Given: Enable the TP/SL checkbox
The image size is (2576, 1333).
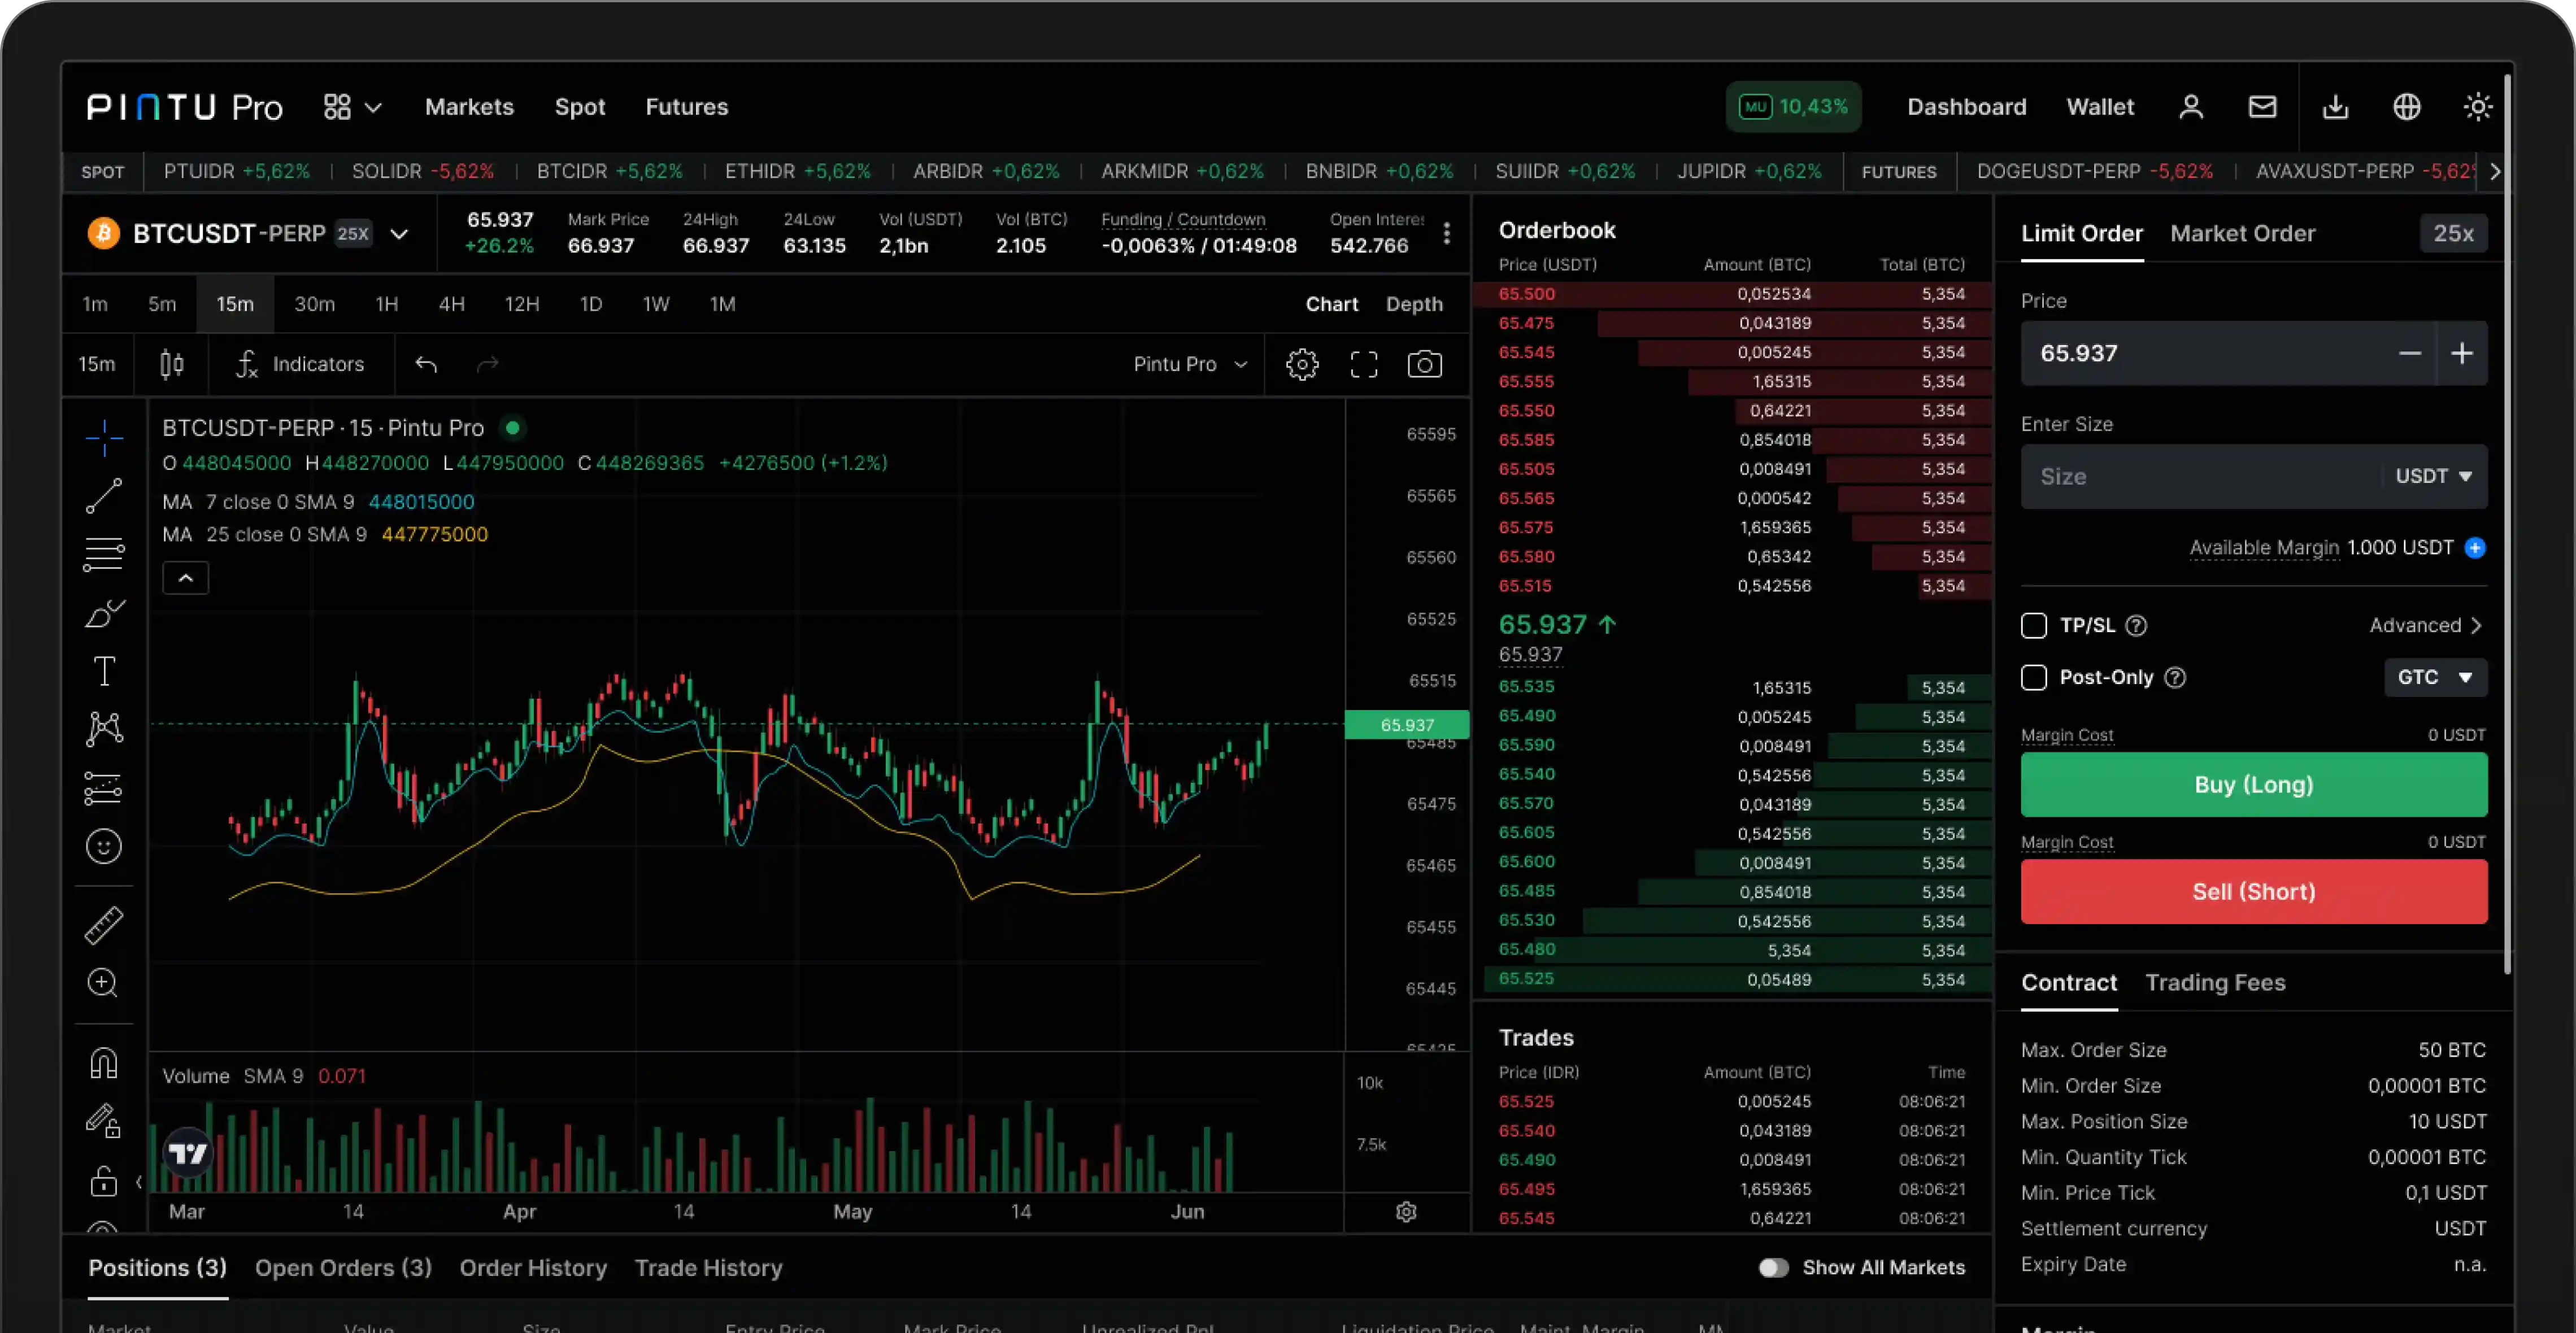Looking at the screenshot, I should click(2034, 625).
